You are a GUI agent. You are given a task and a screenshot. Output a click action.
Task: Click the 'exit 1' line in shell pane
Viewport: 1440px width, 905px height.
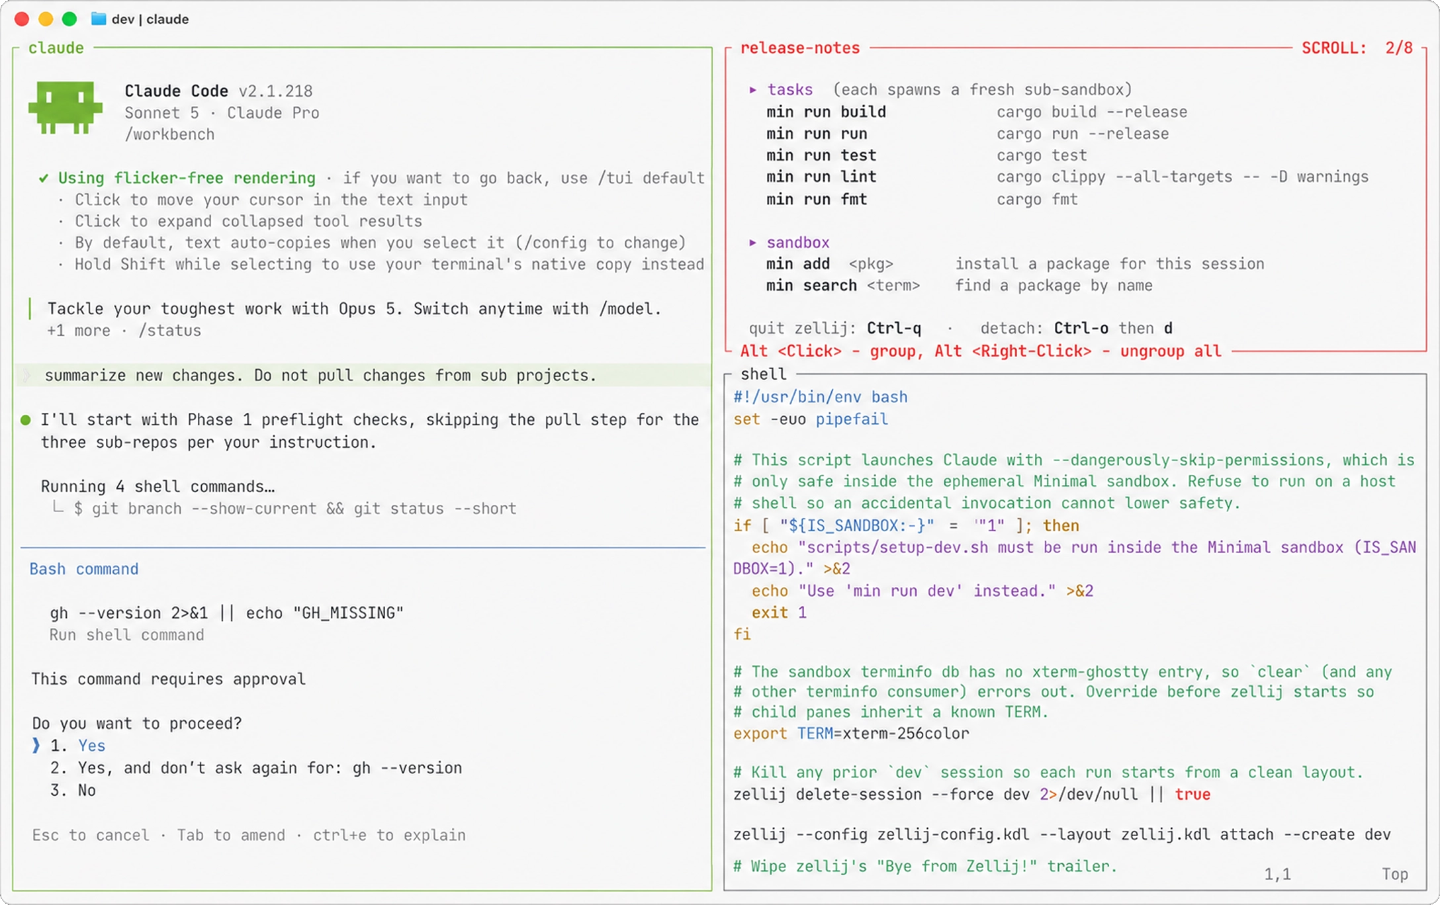pos(779,613)
